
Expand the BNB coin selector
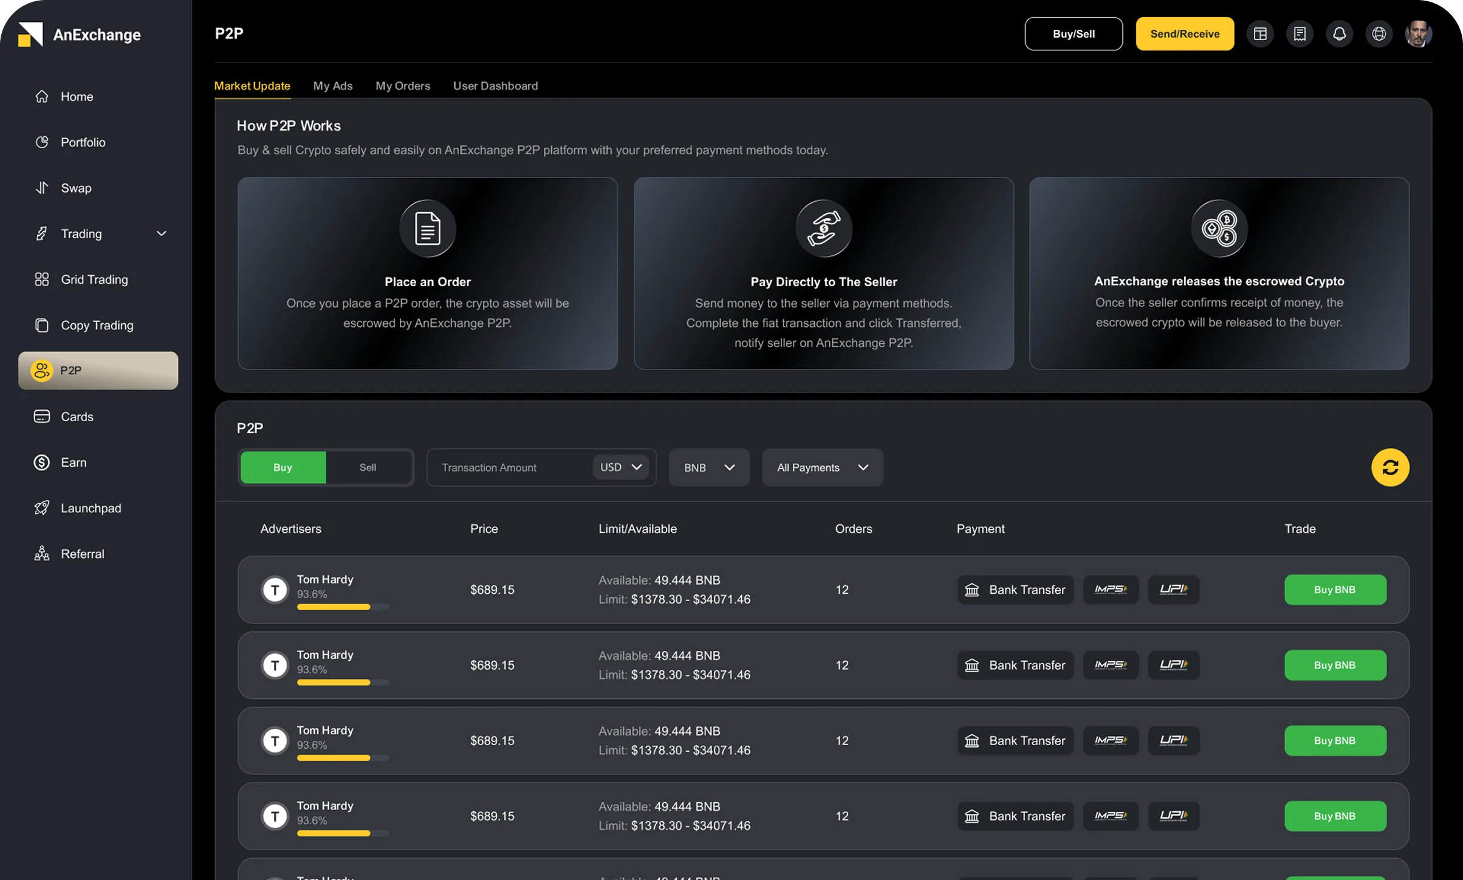point(708,467)
